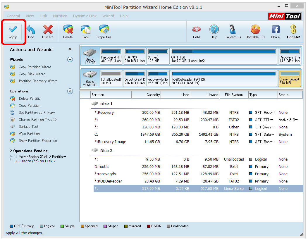Open the FAQ lifebuoy icon
308x241 pixels.
point(196,32)
